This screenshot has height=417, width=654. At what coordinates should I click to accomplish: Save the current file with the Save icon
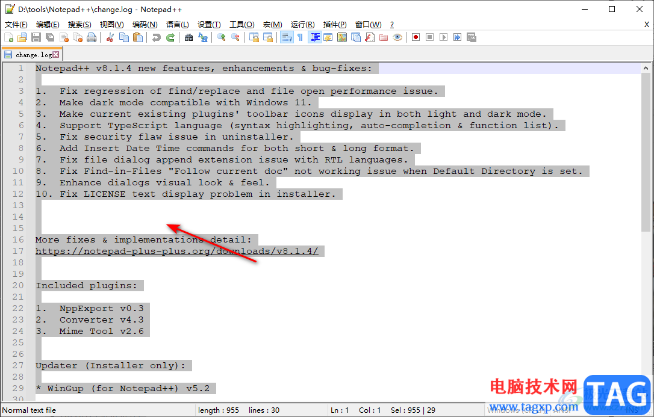click(x=36, y=37)
